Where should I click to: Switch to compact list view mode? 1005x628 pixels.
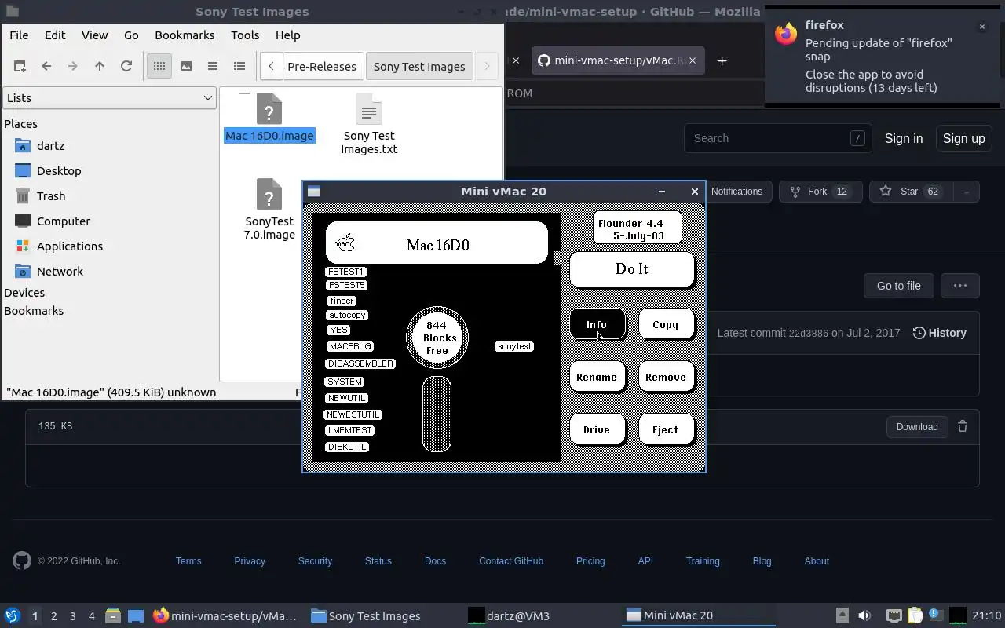(213, 67)
